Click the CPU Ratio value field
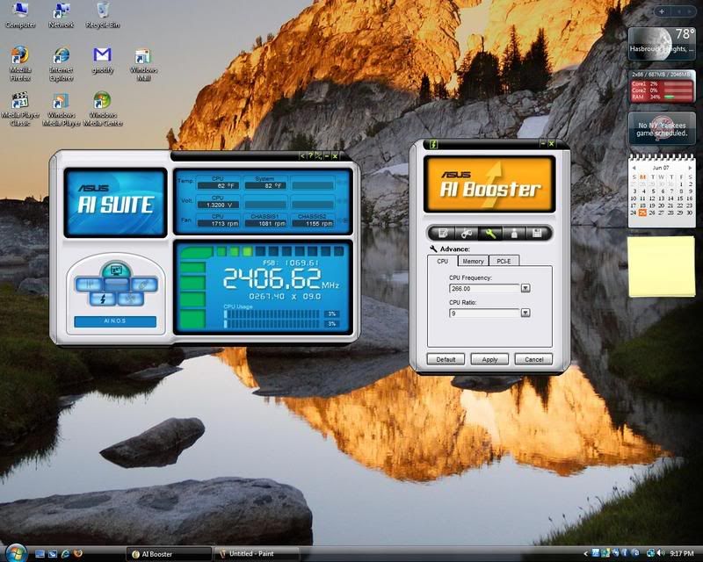 [485, 313]
